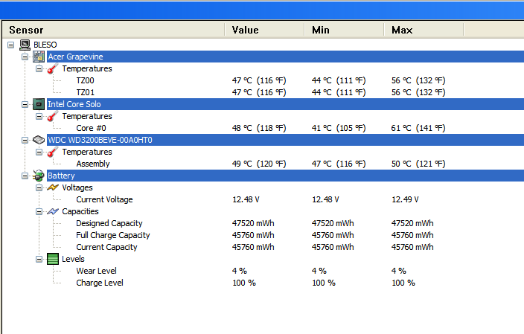Select the Full Charge Capacity entry
524x334 pixels.
[113, 236]
